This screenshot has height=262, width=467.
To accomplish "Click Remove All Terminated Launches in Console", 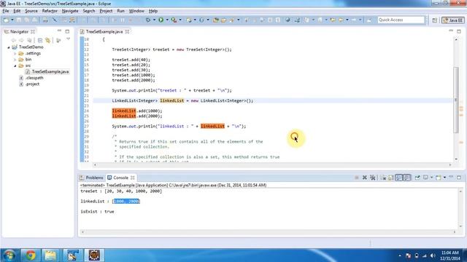I will tap(373, 178).
